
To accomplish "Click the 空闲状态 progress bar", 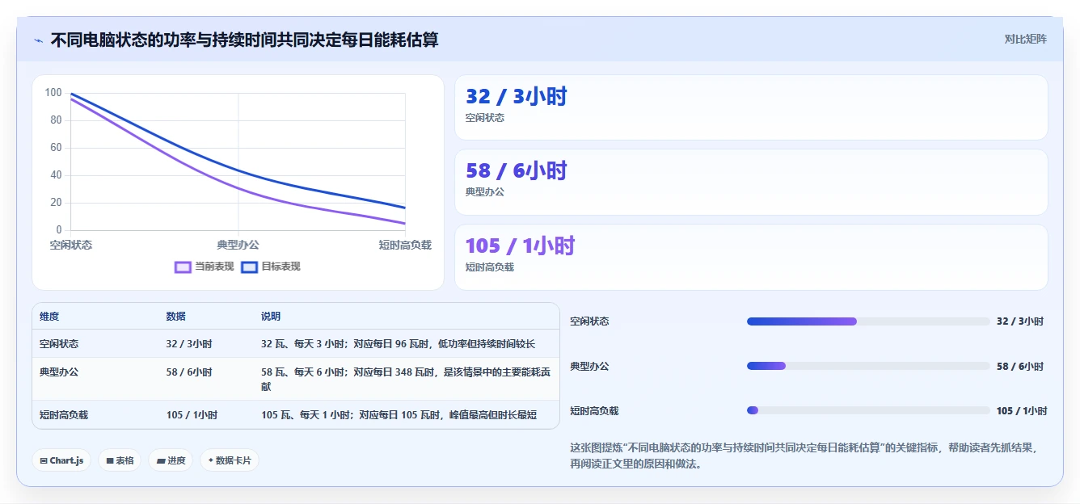I will 868,321.
